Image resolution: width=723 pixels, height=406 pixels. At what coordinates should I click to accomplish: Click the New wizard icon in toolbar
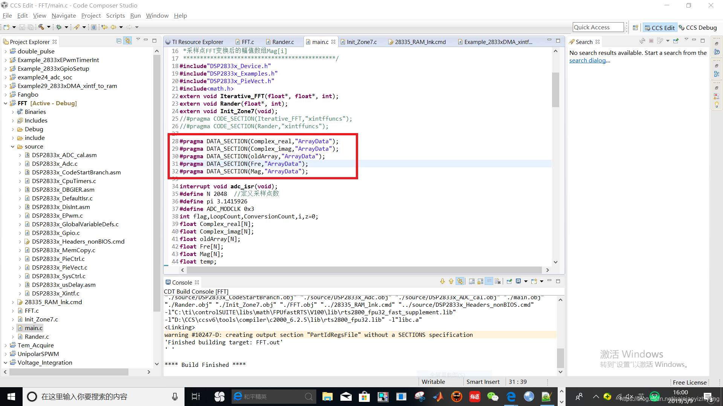6,27
